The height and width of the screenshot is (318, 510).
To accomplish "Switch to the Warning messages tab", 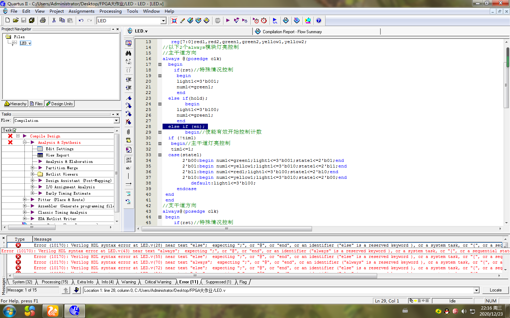I will pos(129,282).
